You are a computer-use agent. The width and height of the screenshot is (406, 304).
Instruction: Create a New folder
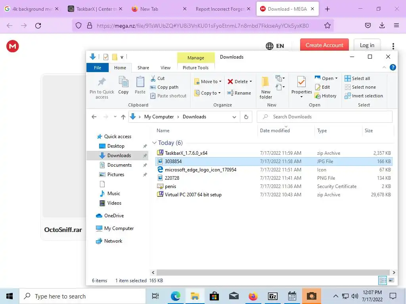pyautogui.click(x=266, y=88)
